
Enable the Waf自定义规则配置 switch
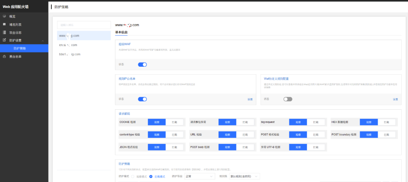tap(288, 99)
